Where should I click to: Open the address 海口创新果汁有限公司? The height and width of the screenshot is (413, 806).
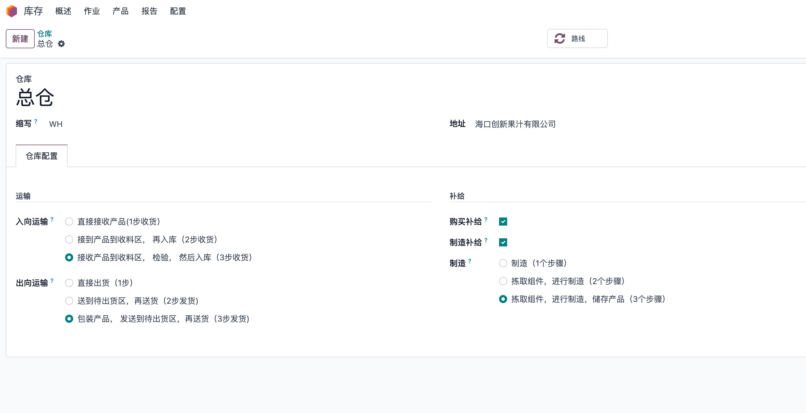click(x=515, y=124)
